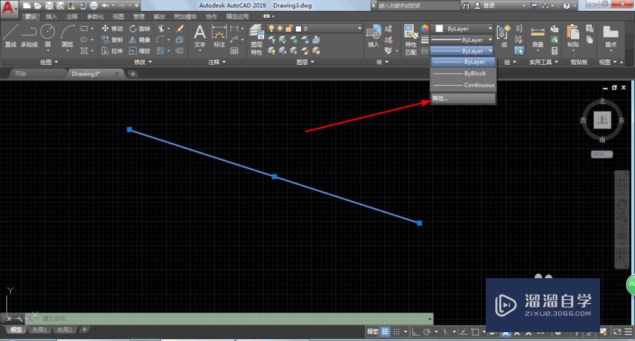
Task: Insert a table from annotation panel
Action: (234, 51)
